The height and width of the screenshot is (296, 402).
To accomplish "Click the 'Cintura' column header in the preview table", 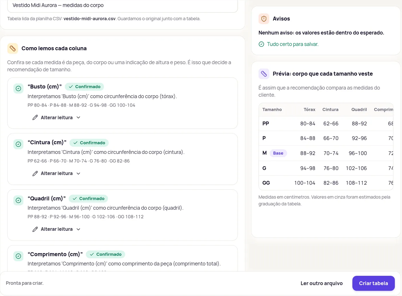I will point(331,110).
